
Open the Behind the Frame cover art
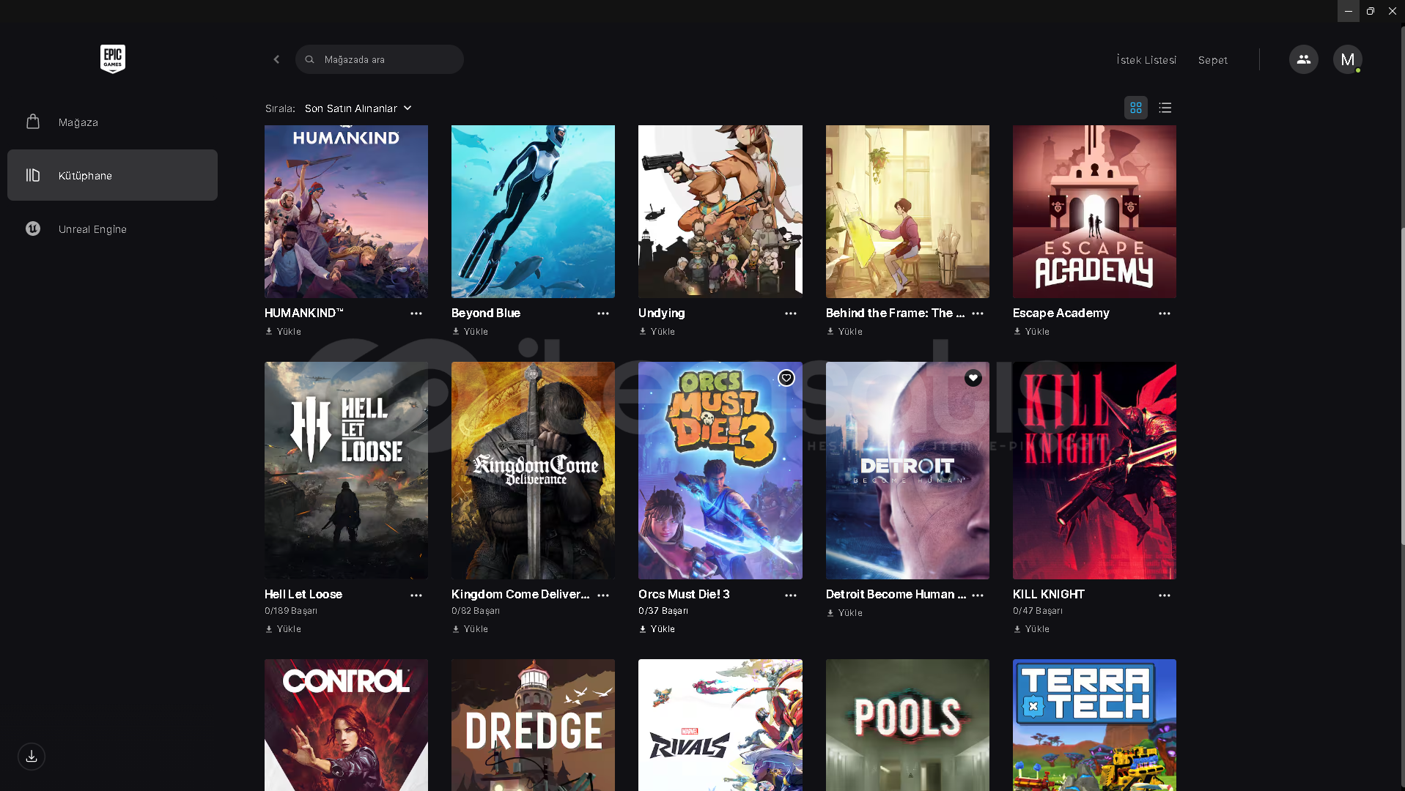pos(907,212)
